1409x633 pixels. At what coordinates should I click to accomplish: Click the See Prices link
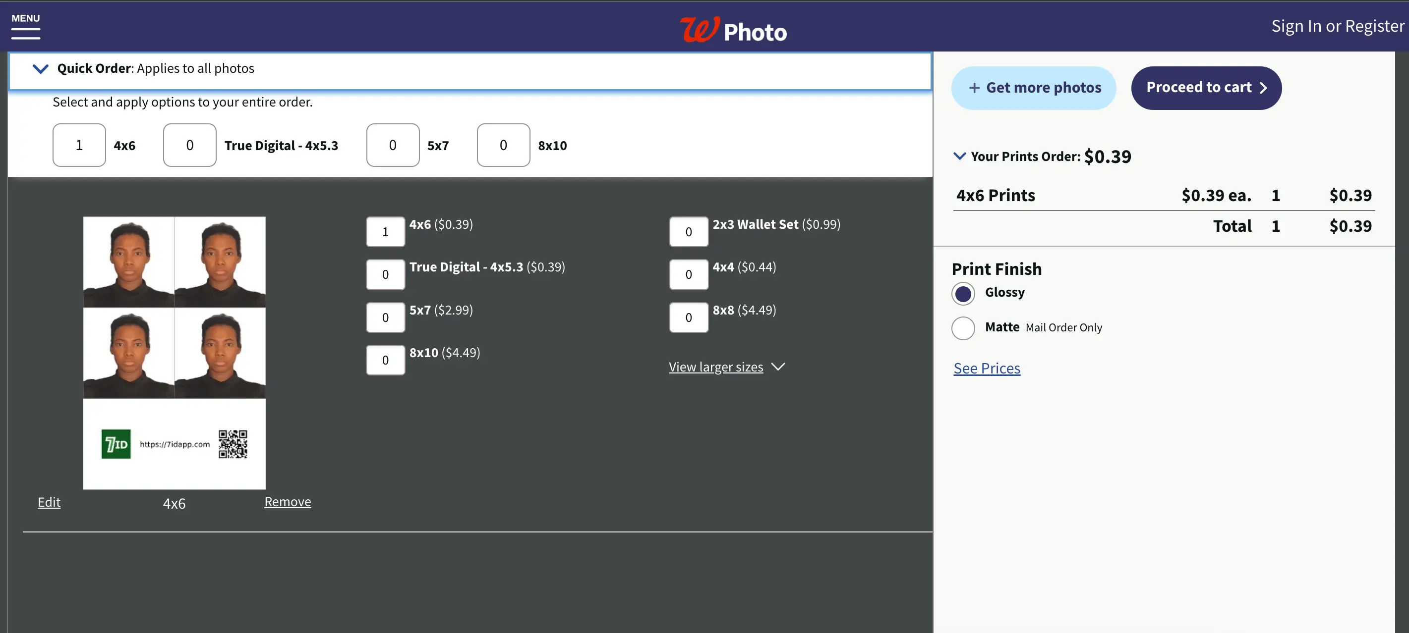[x=987, y=368]
